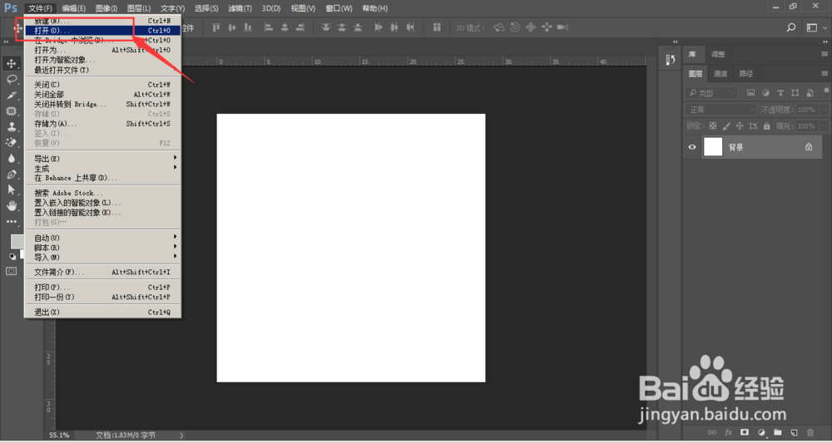Open the 填充 slider dropdown arrow
832x443 pixels.
pos(824,126)
